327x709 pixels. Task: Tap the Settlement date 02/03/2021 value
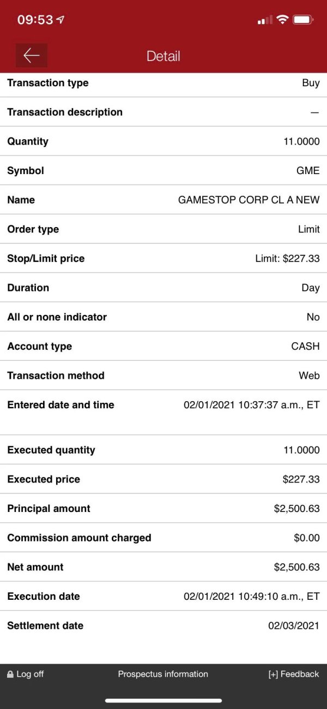pyautogui.click(x=294, y=626)
